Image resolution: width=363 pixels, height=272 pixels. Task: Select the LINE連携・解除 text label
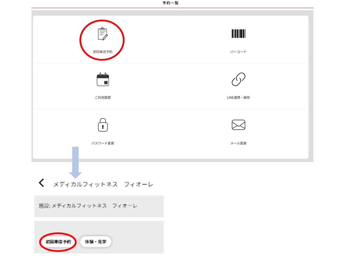point(238,97)
